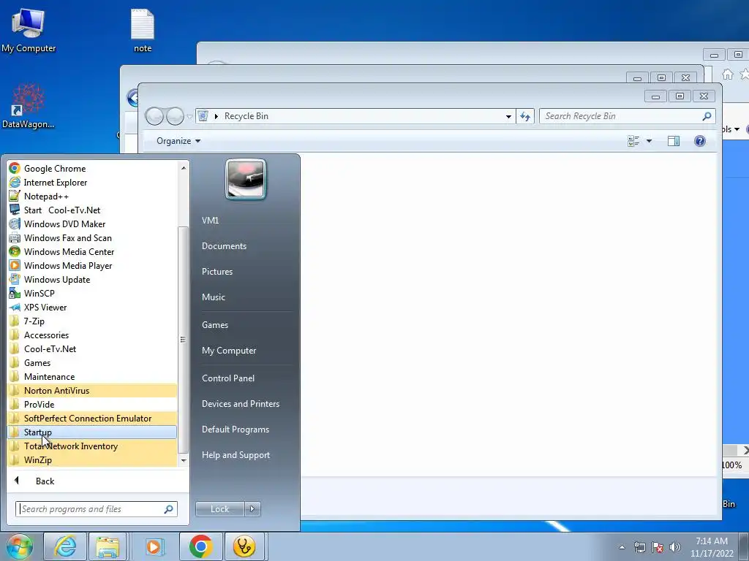Viewport: 749px width, 561px height.
Task: Click the Forward button in Recycle Bin
Action: point(175,116)
